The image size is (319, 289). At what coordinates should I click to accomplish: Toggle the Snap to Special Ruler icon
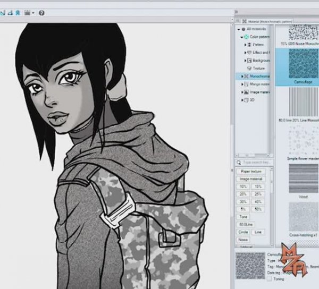point(10,13)
